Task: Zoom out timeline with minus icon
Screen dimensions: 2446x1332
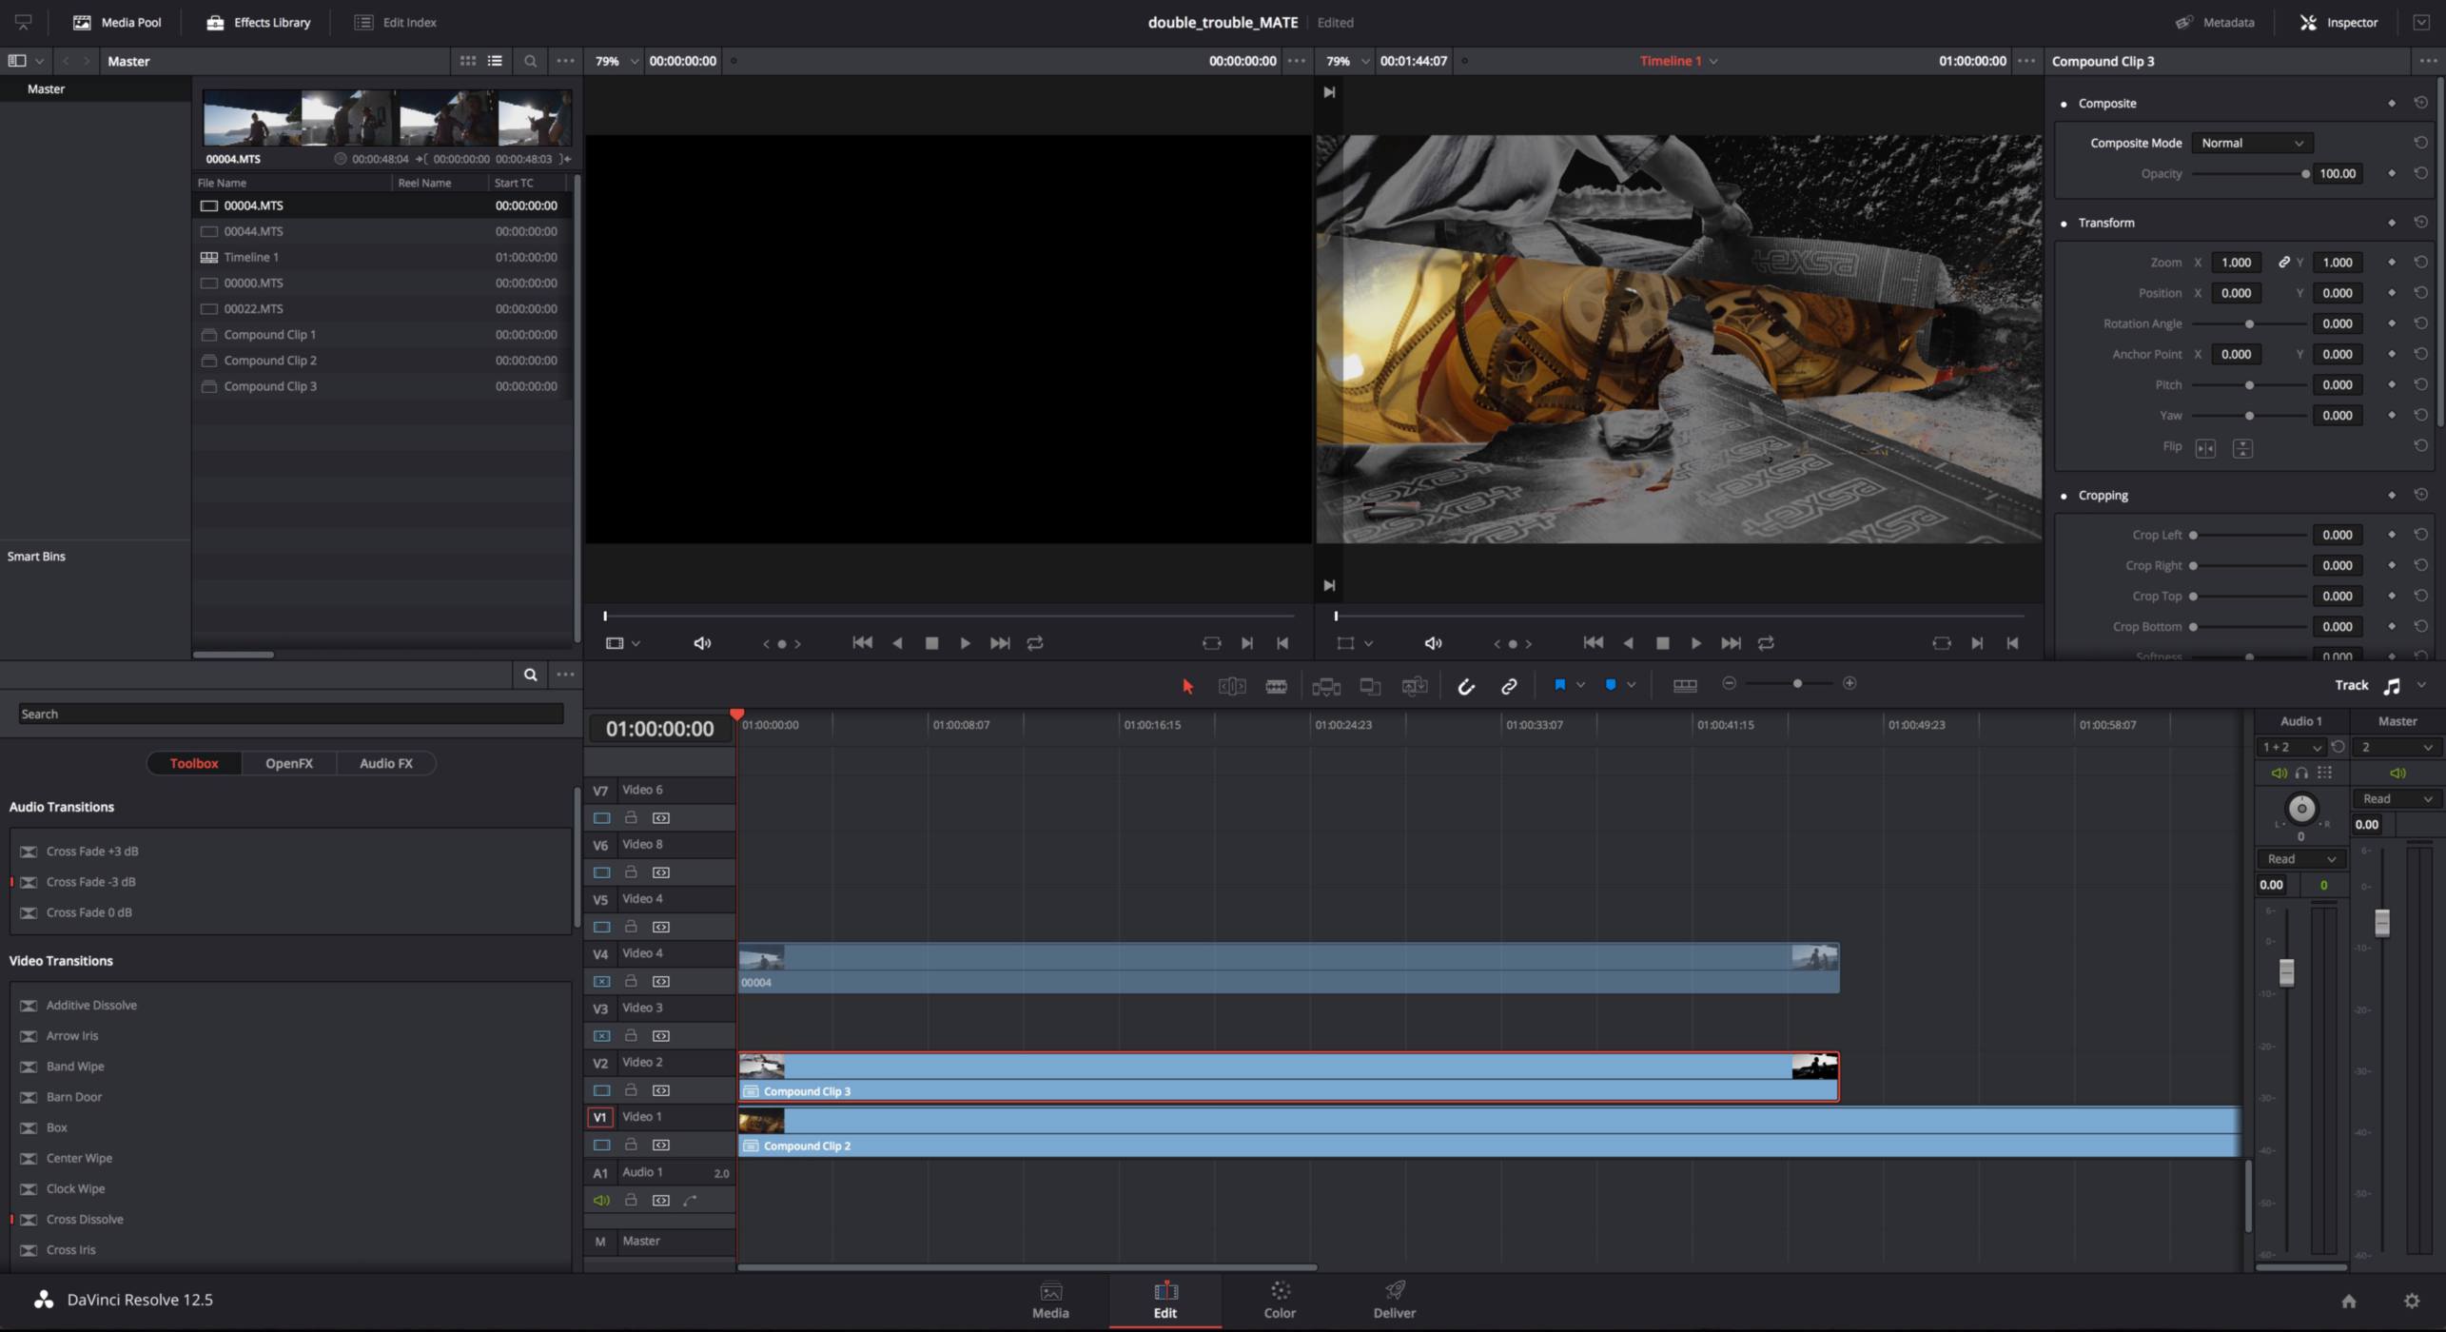Action: point(1729,683)
